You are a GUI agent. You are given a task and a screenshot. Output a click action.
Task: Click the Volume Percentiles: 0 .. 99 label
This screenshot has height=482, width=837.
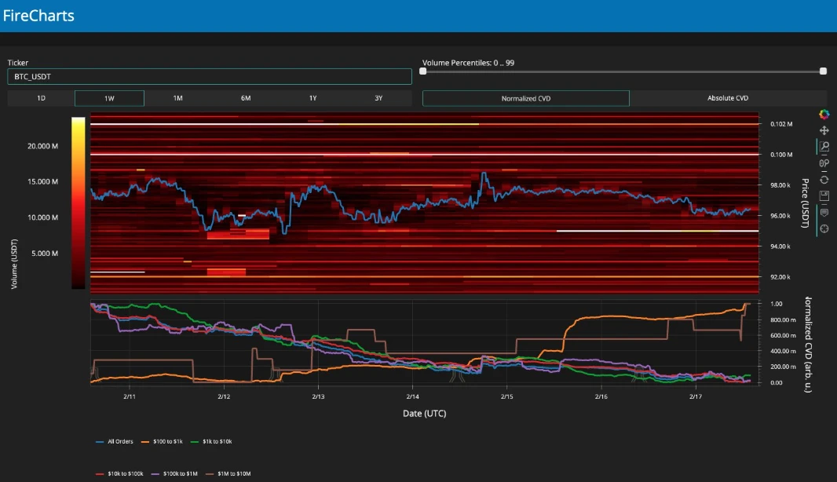468,63
